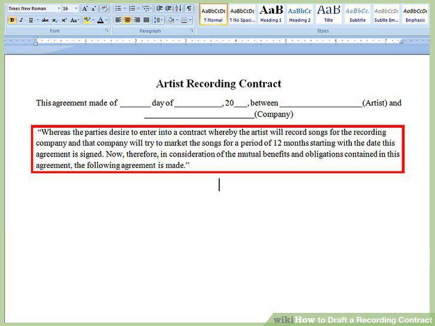Viewport: 435px width, 326px height.
Task: Click the 'Artist Recording Contract' heading
Action: 219,84
